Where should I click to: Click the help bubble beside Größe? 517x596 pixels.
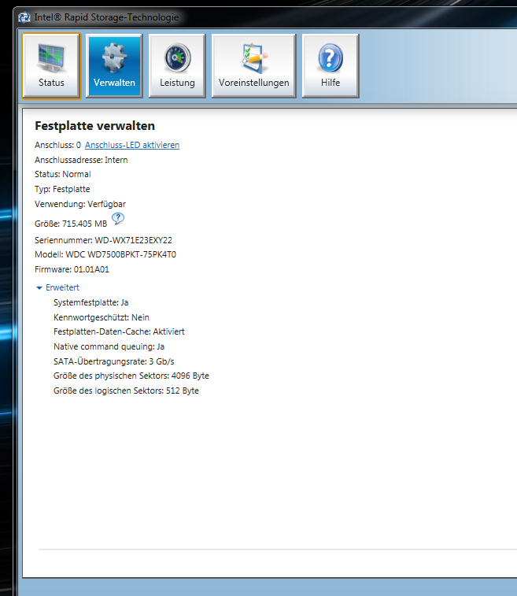[117, 219]
